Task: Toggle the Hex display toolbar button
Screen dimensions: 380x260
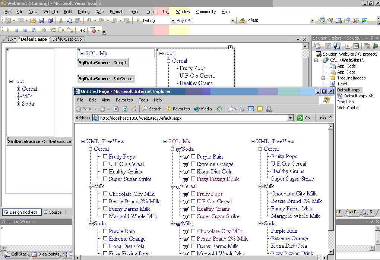Action: click(81, 30)
